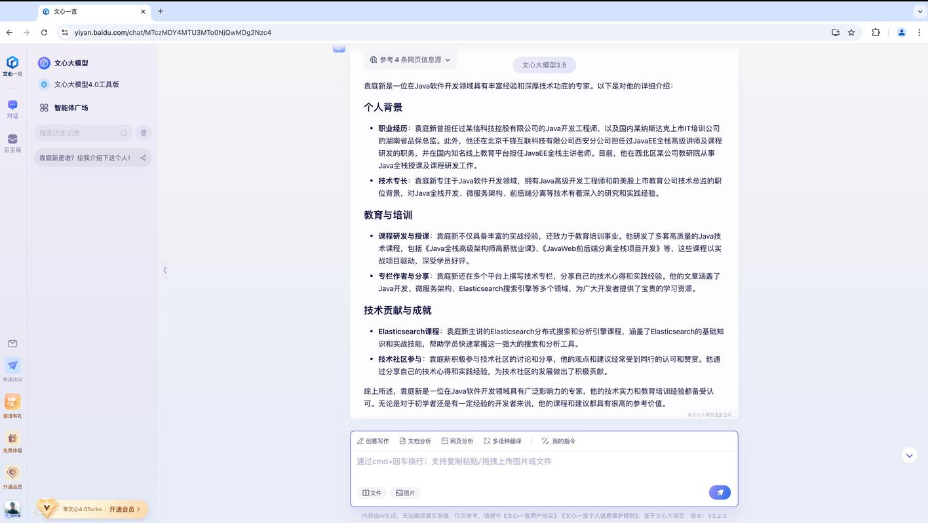Viewport: 928px width, 523px height.
Task: Click the 开通会员 diamond icon in sidebar
Action: tap(12, 473)
